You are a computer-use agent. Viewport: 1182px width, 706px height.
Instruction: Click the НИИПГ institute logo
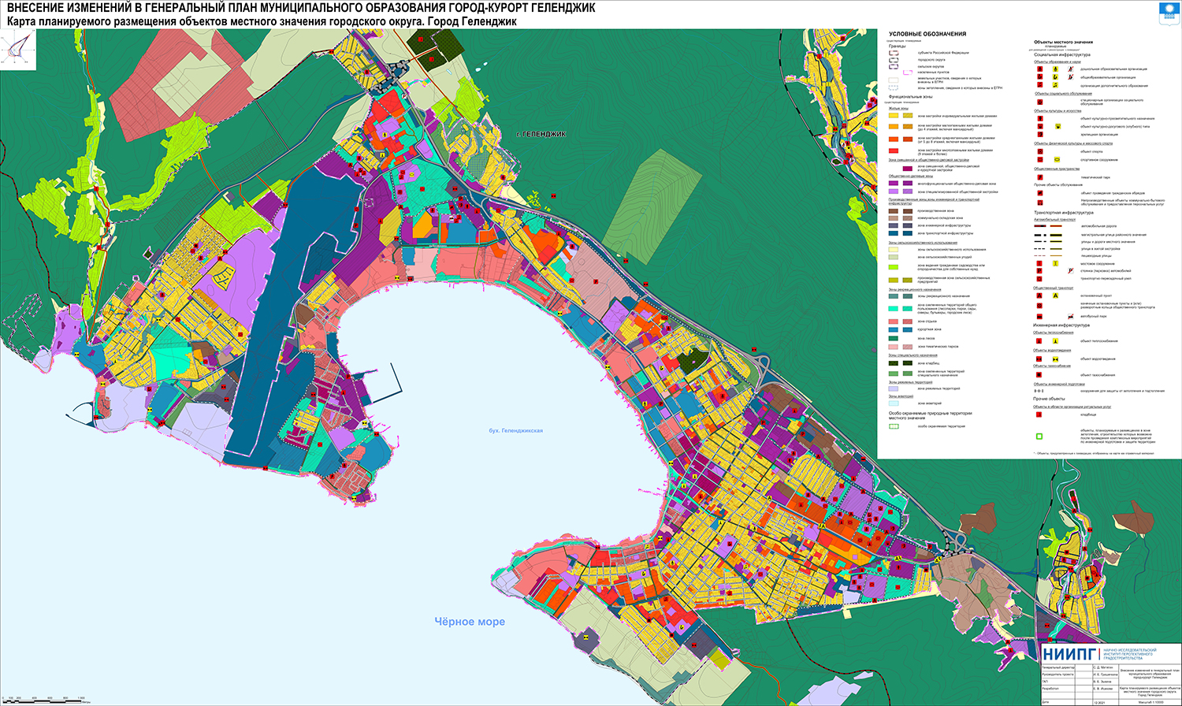pyautogui.click(x=1069, y=654)
